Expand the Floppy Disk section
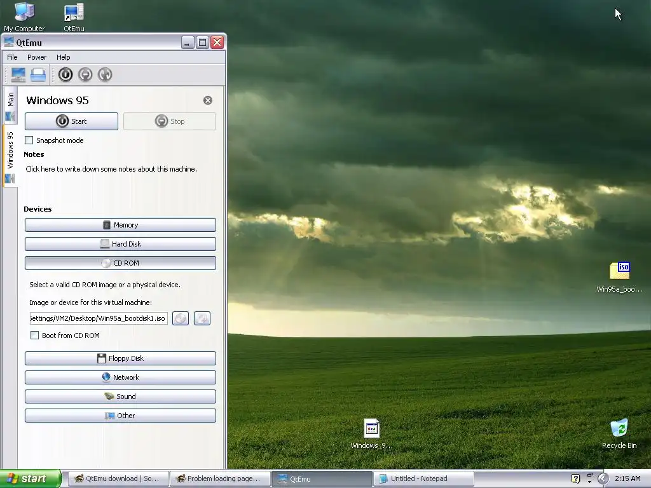The width and height of the screenshot is (651, 488). [120, 358]
